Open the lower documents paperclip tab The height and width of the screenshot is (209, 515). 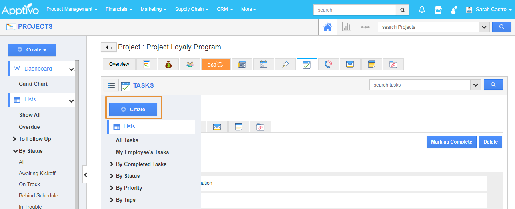click(261, 127)
